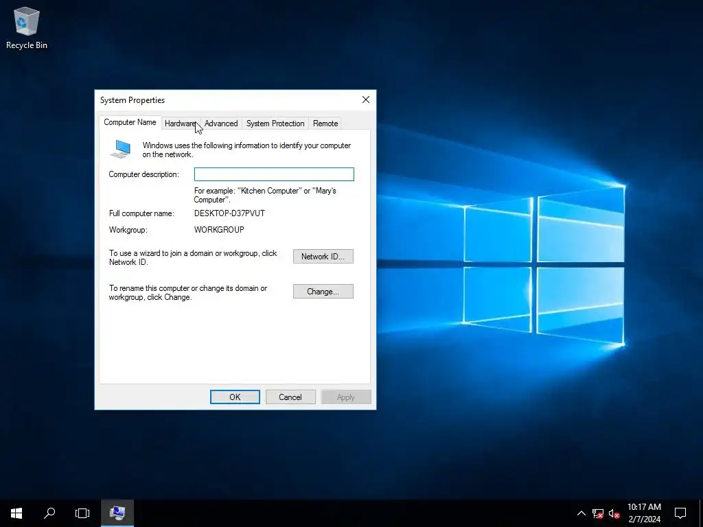Confirm with the OK button
This screenshot has width=703, height=527.
[x=235, y=397]
